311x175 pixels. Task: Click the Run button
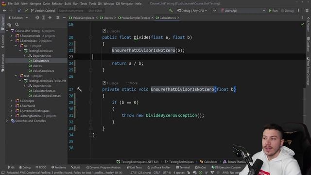(273, 11)
